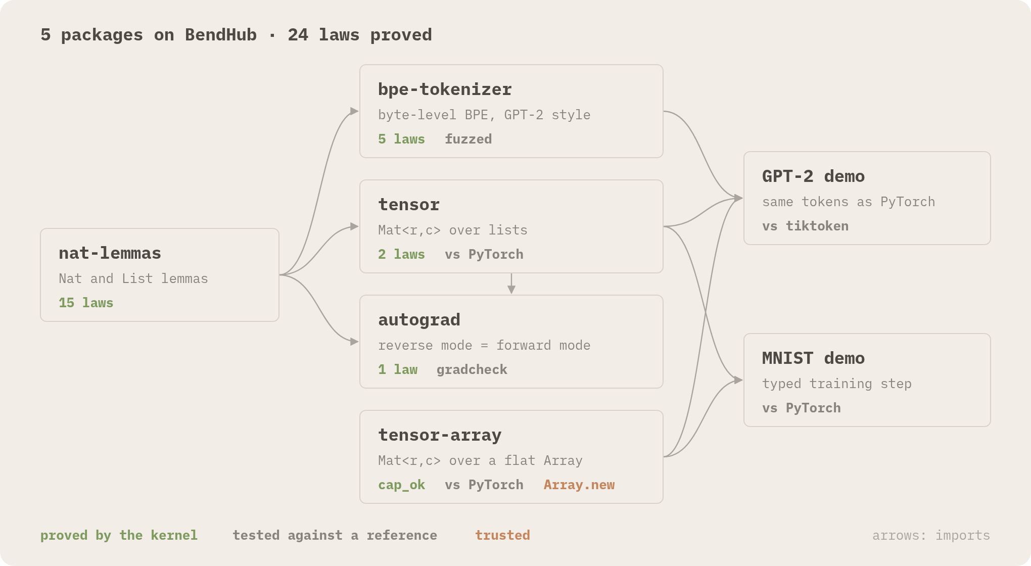The image size is (1031, 566).
Task: Open the bpe-tokenizer package title
Action: click(445, 89)
